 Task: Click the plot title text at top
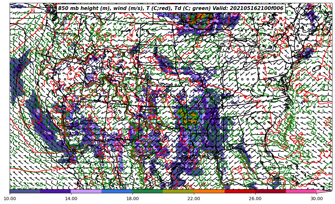pos(171,8)
